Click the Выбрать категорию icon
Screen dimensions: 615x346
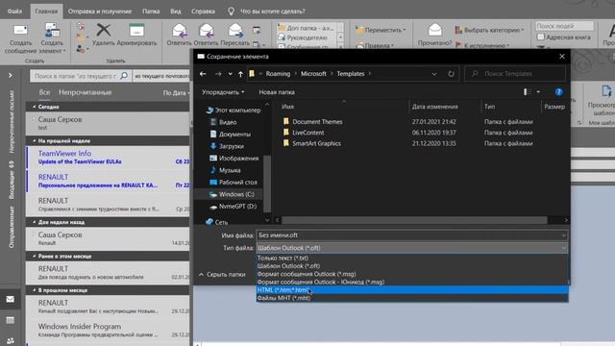(458, 30)
